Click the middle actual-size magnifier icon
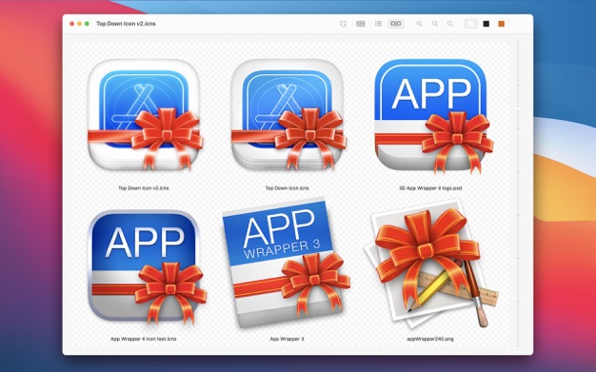596x372 pixels. pos(435,24)
